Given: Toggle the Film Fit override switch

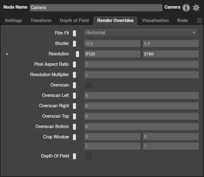Looking at the screenshot, I should [76, 33].
